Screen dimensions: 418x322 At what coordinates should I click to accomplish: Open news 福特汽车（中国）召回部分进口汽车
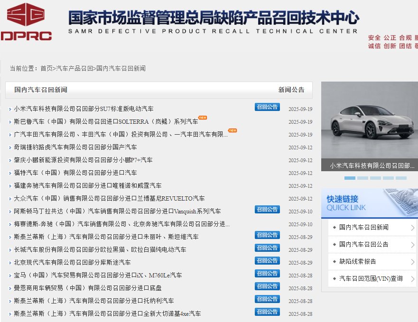[x=75, y=173]
